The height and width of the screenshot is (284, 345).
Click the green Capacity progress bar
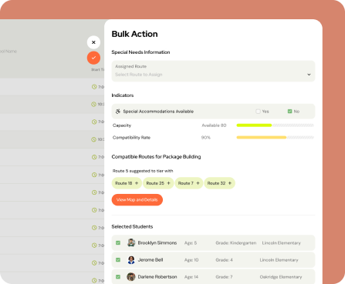click(x=254, y=125)
